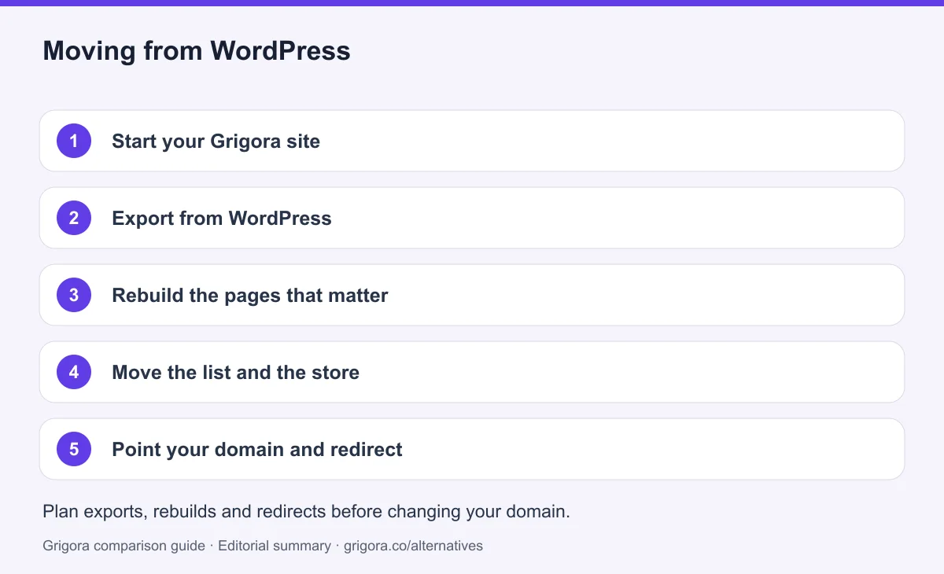
Task: Select step 5 'Point your domain and redirect'
Action: [x=472, y=449]
